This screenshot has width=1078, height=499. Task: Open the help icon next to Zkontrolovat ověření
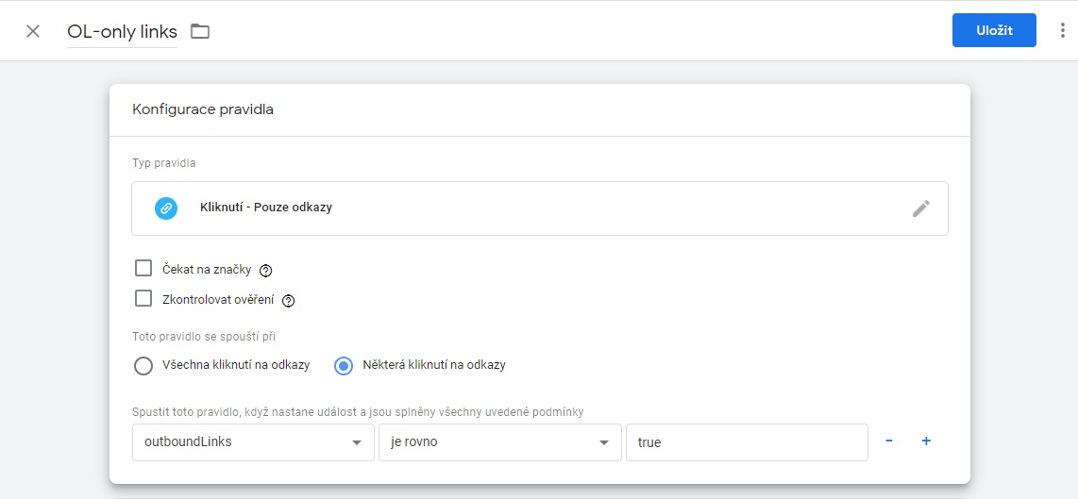[289, 301]
